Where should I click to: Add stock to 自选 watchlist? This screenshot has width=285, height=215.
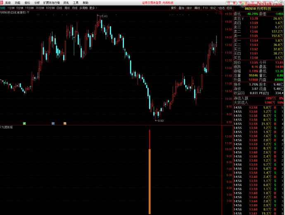coord(221,8)
